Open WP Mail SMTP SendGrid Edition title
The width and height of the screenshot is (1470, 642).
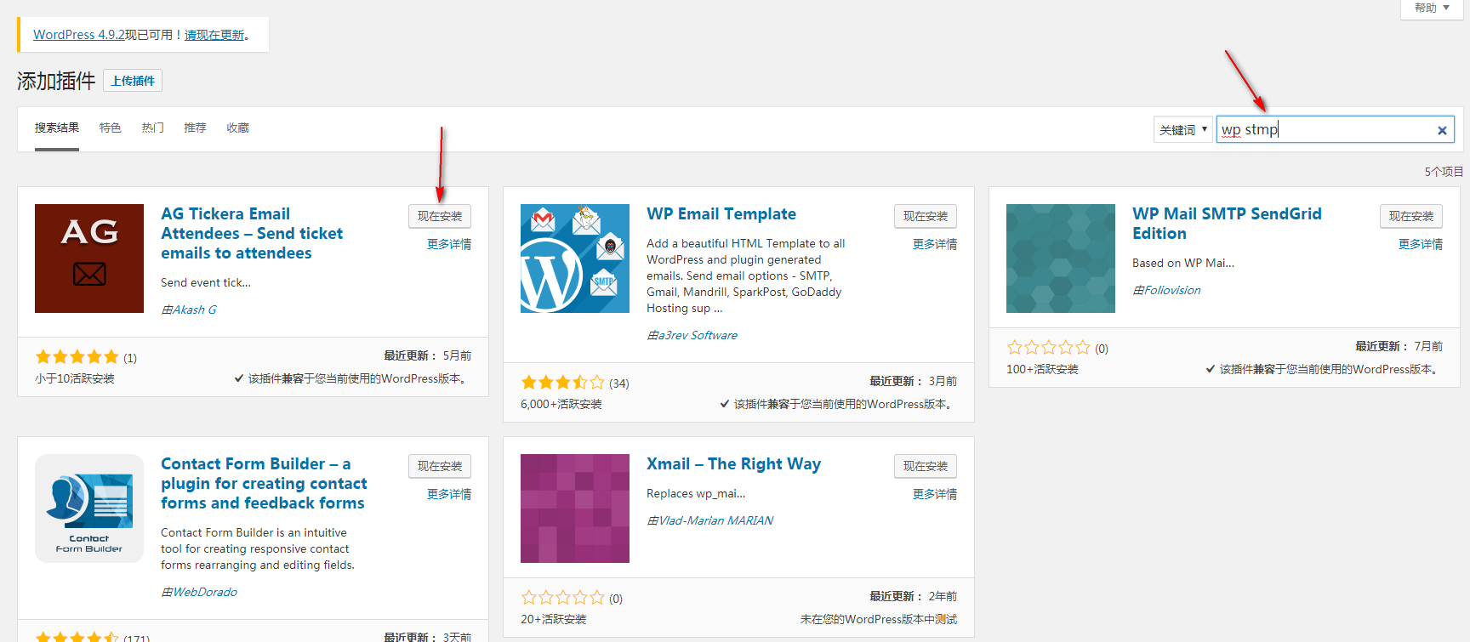coord(1227,223)
